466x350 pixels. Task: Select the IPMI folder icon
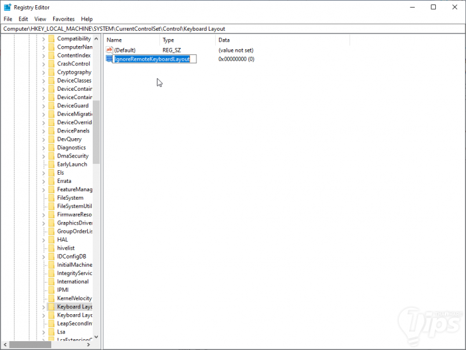click(x=52, y=290)
